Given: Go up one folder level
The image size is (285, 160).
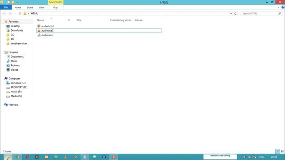Looking at the screenshot, I should [20, 14].
